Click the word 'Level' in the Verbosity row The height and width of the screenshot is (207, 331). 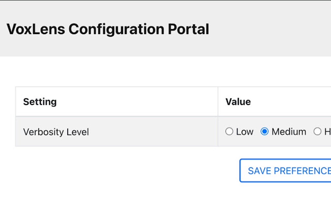[78, 132]
